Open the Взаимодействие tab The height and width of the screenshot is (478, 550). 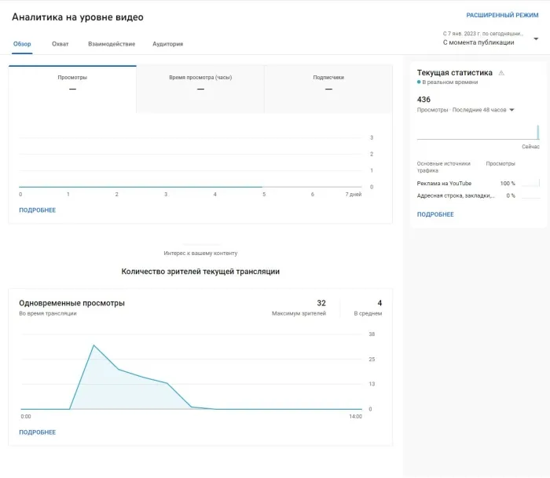(x=112, y=44)
